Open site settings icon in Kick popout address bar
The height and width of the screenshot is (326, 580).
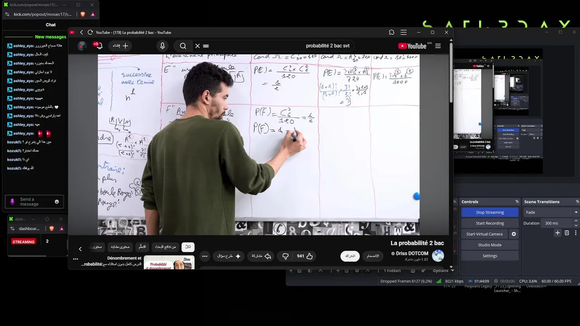[7, 14]
